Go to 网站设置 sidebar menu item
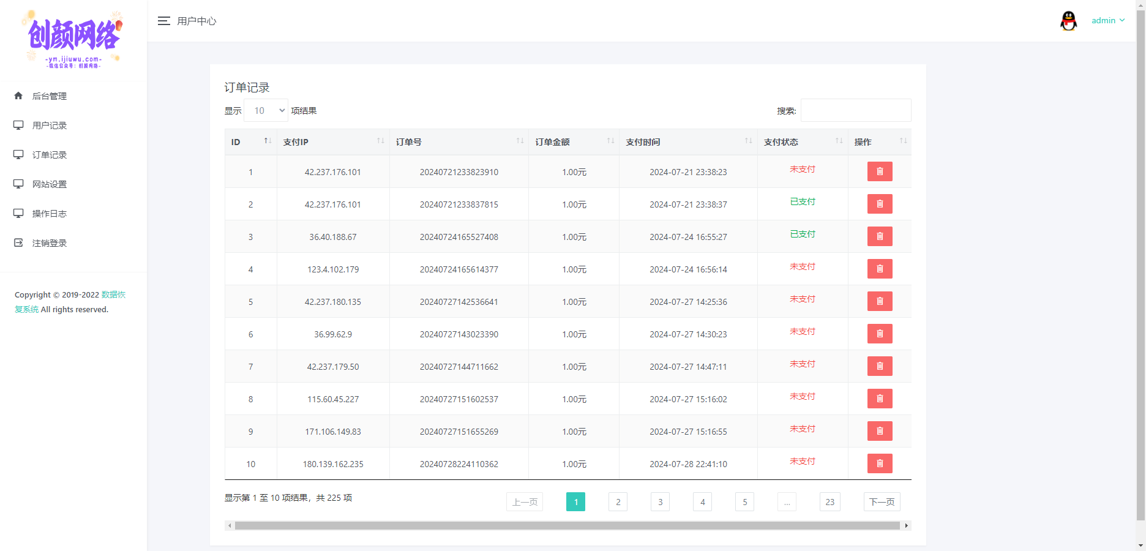This screenshot has width=1146, height=551. point(50,184)
